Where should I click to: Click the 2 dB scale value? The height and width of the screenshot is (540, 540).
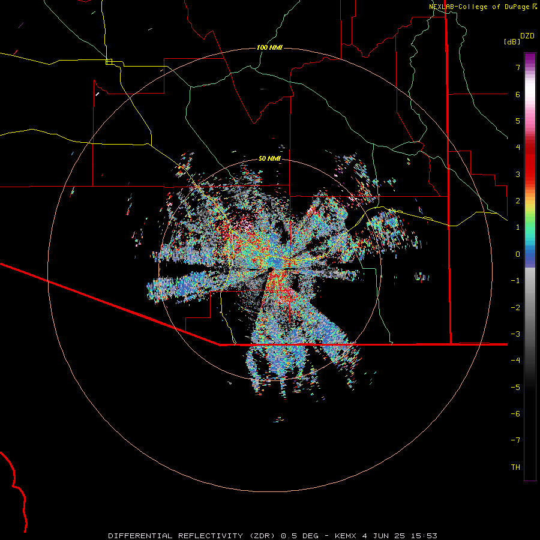518,201
